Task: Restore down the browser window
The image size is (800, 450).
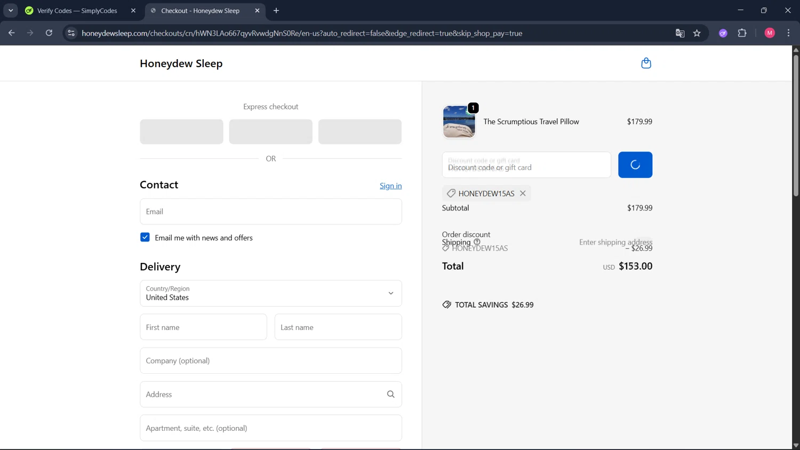Action: click(764, 10)
